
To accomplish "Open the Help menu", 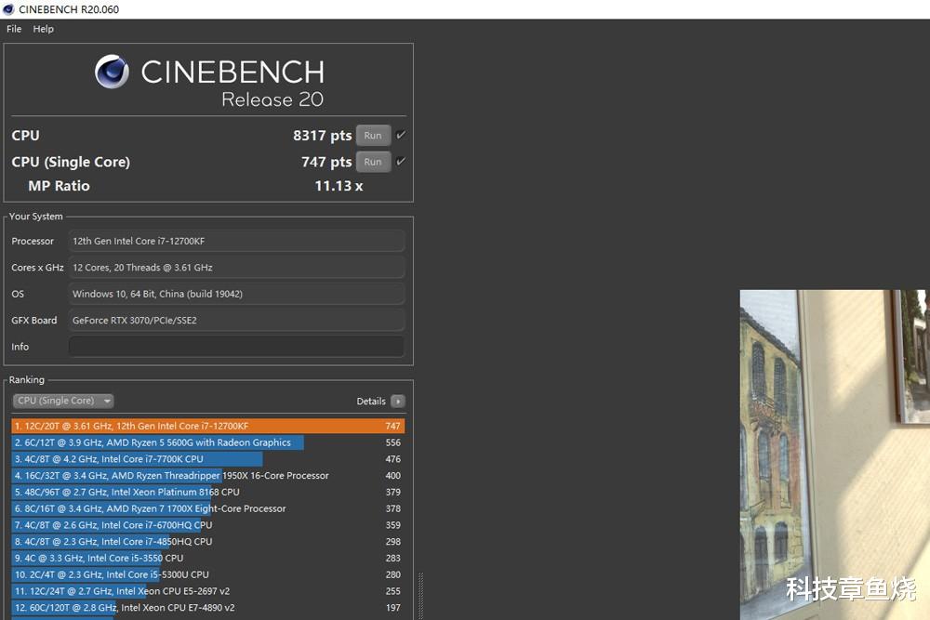I will point(44,29).
